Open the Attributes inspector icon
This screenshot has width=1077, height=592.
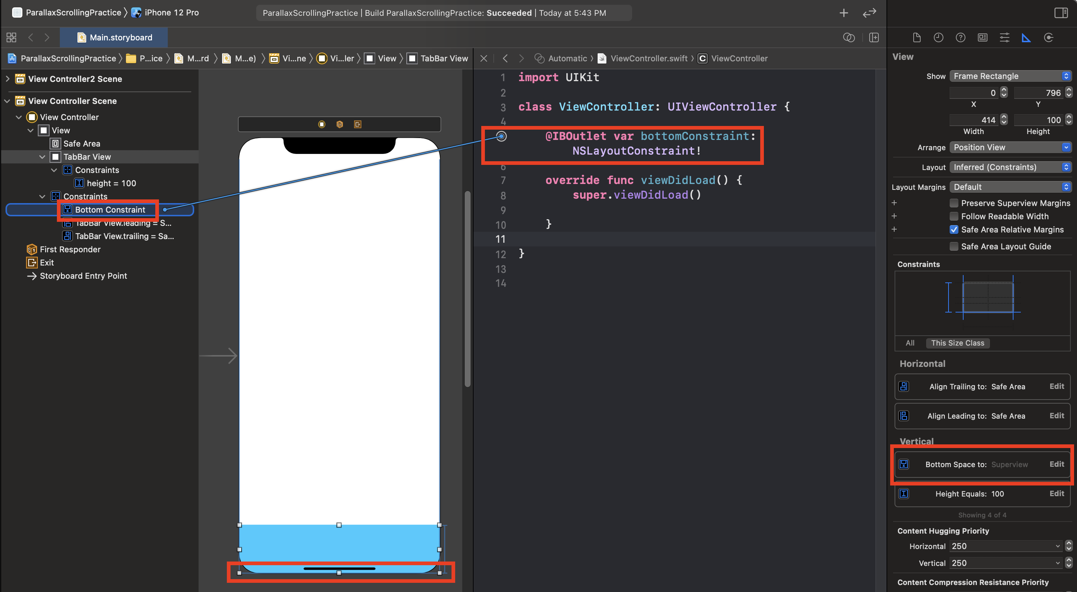coord(1004,38)
